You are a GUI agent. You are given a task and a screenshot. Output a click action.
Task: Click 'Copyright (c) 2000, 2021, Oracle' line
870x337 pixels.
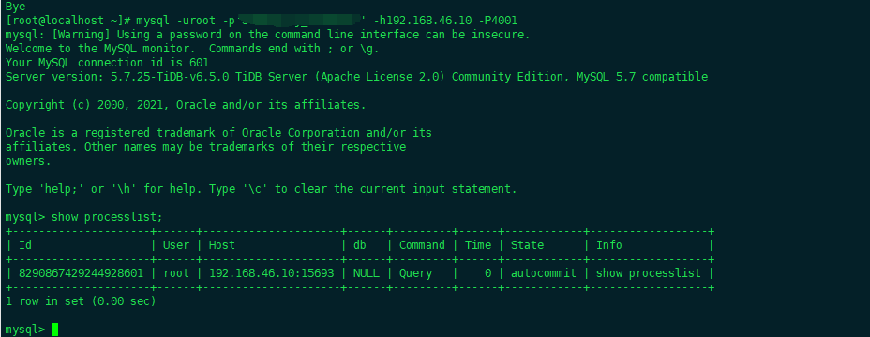point(186,105)
